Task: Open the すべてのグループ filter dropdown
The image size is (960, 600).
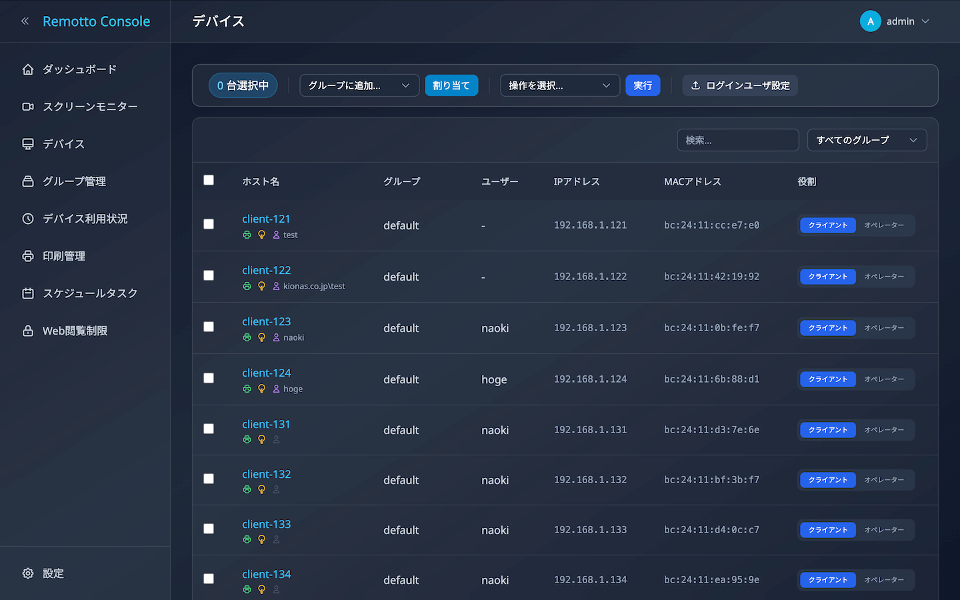Action: click(866, 140)
